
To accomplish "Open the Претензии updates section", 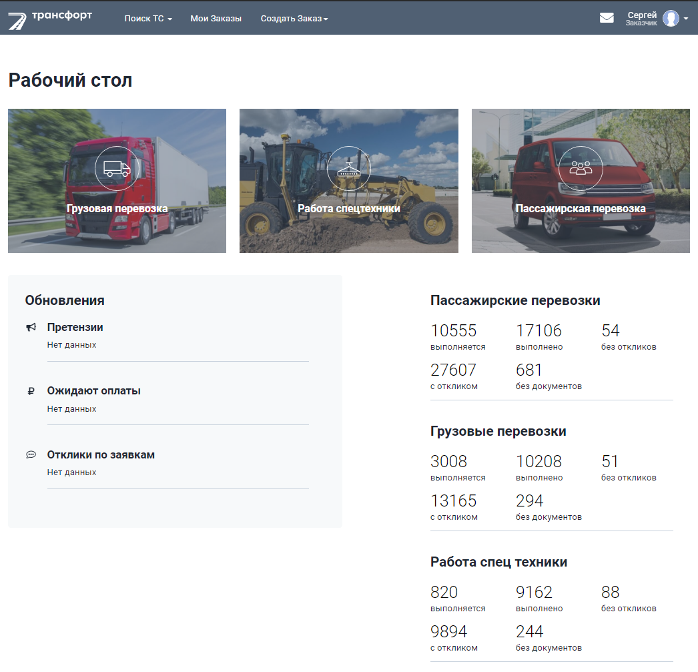I will point(75,327).
